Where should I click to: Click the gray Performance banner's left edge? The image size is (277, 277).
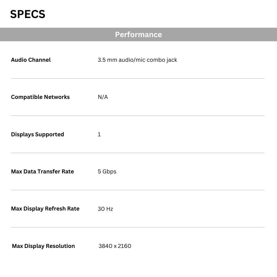point(1,34)
